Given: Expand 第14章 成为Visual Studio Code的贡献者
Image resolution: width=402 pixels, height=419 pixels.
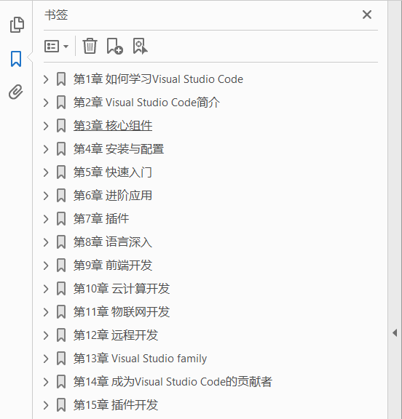Looking at the screenshot, I should (46, 382).
